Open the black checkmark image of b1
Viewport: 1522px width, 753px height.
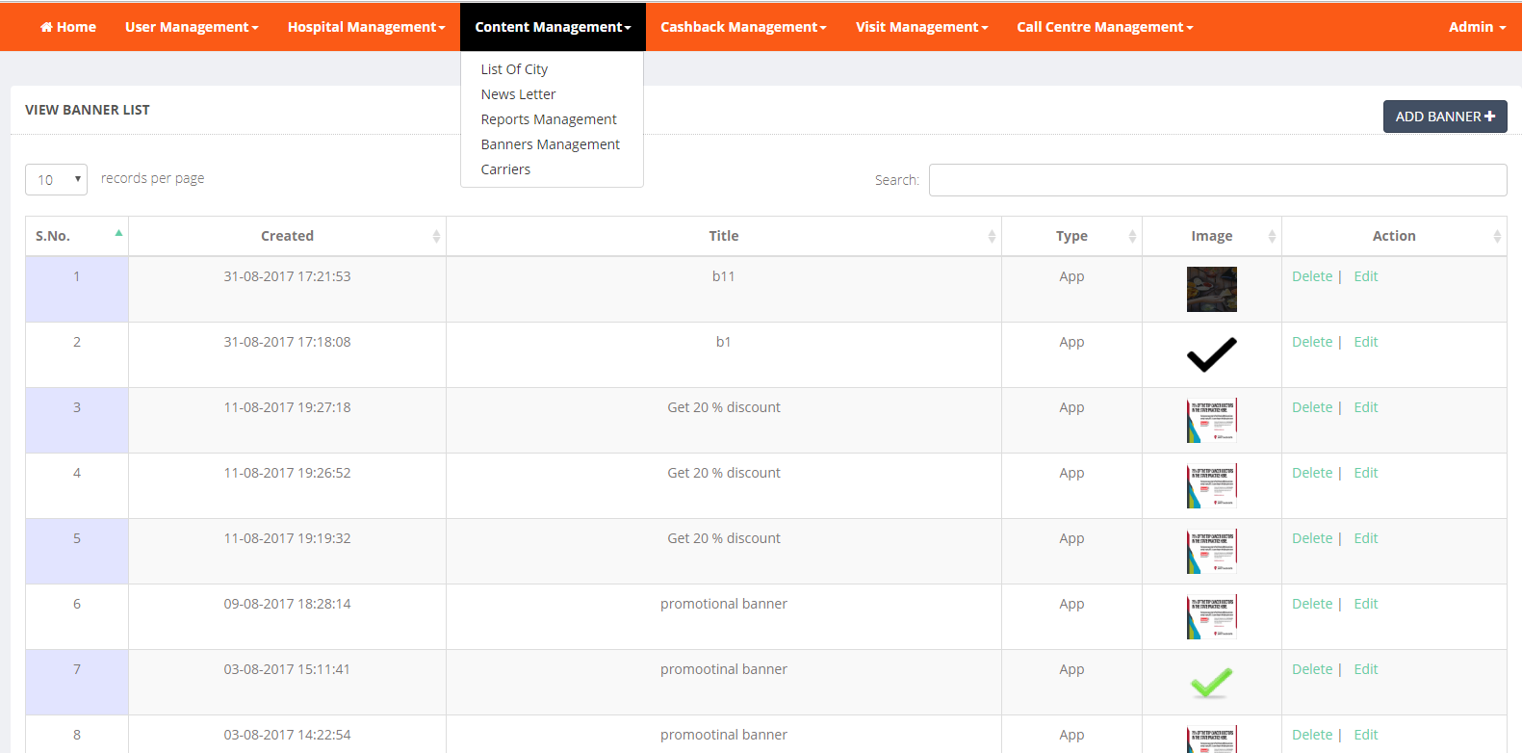(x=1212, y=354)
